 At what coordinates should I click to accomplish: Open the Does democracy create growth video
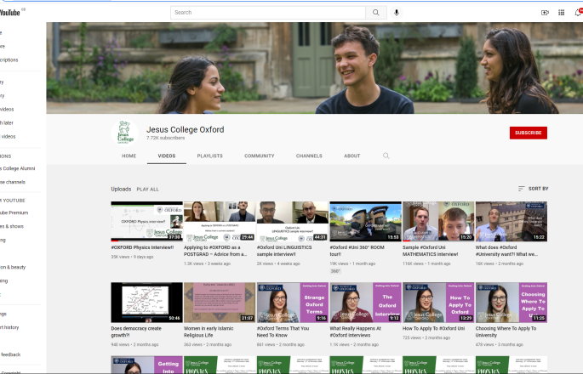pyautogui.click(x=146, y=303)
